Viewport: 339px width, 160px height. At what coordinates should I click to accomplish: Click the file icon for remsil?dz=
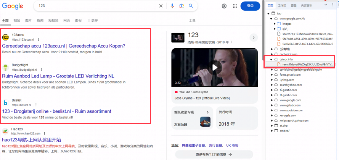coord(279,64)
